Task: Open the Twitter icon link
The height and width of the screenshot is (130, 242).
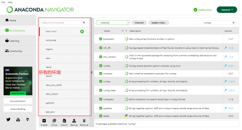Action: (x=8, y=119)
